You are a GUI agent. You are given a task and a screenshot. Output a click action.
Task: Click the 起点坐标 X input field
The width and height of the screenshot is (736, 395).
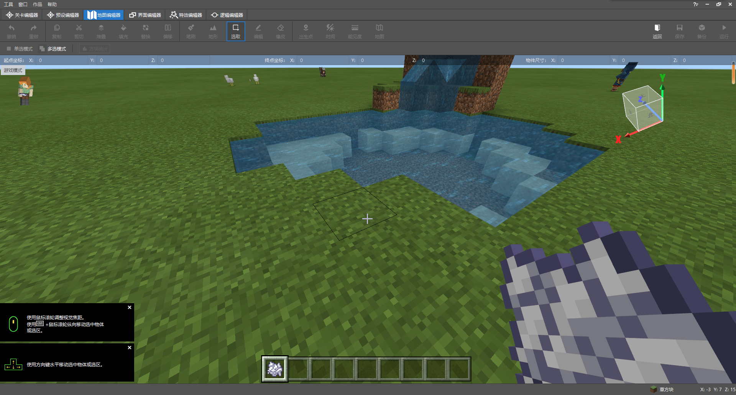point(61,60)
